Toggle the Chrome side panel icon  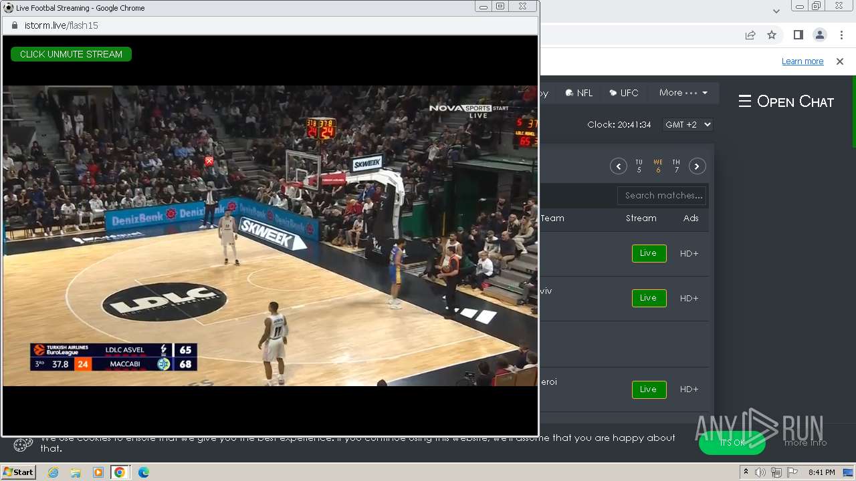click(x=798, y=35)
